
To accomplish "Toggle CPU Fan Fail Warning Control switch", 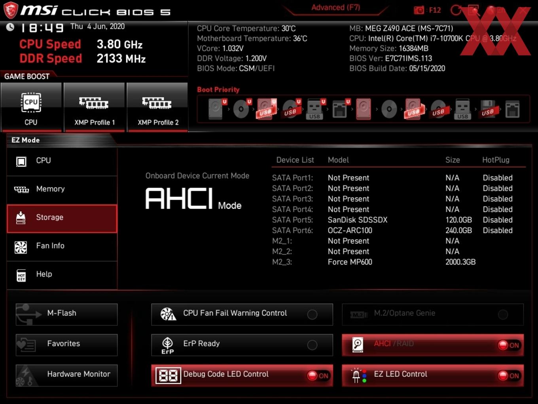I will point(312,314).
